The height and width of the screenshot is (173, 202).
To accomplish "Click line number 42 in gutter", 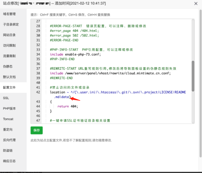I will pyautogui.click(x=38, y=92).
